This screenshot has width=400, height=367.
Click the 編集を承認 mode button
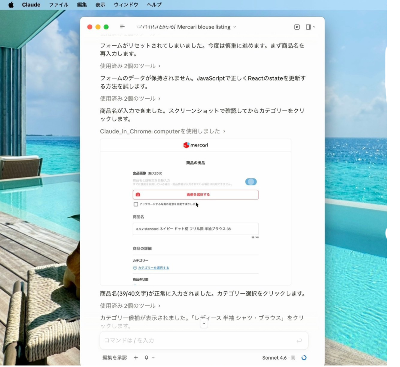pyautogui.click(x=114, y=358)
